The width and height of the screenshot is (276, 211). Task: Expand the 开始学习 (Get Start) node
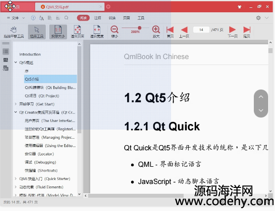pos(16,104)
